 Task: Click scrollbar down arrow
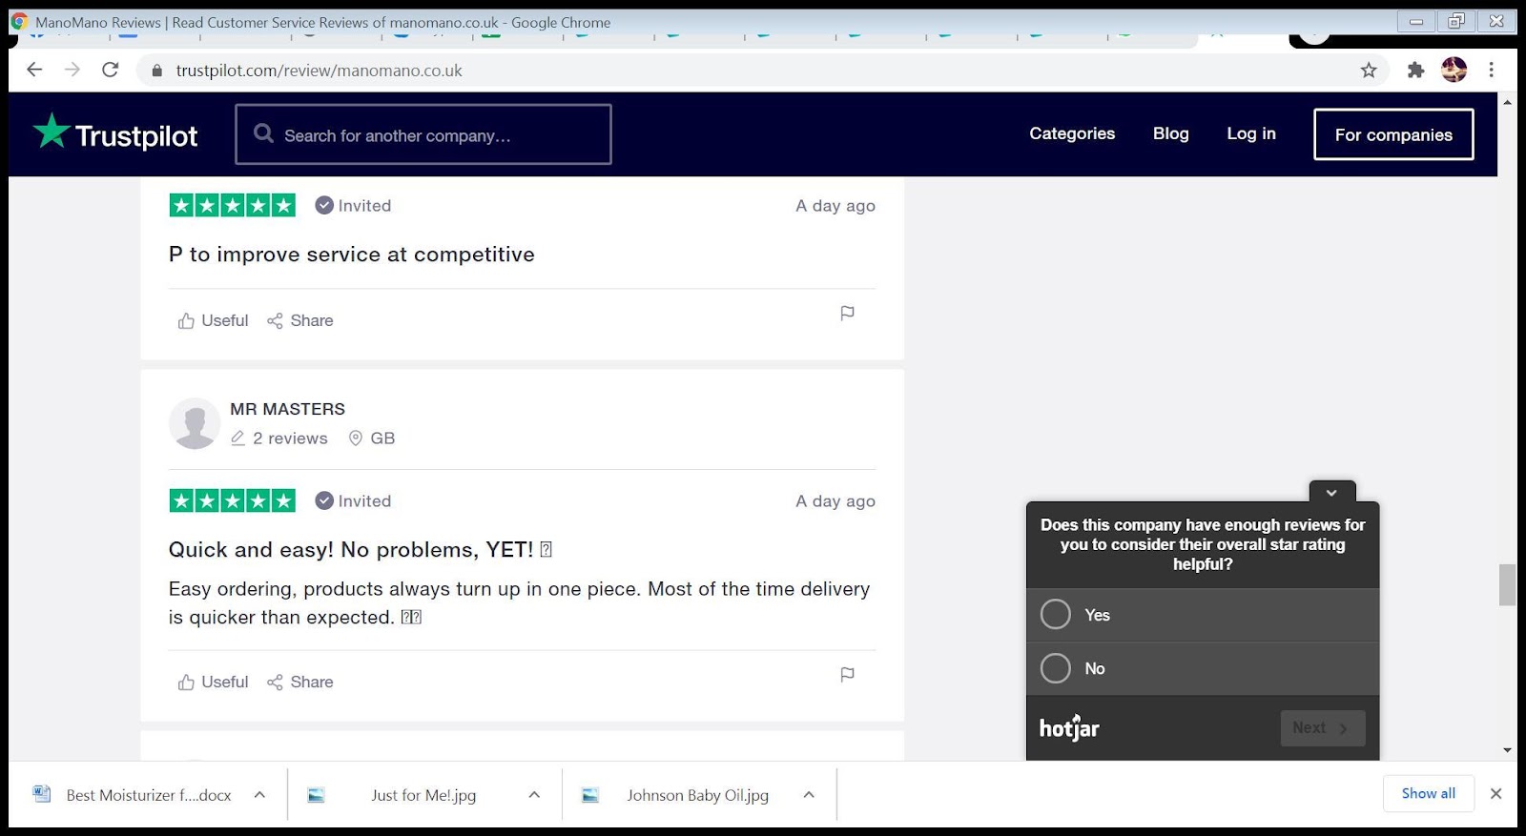click(x=1507, y=750)
